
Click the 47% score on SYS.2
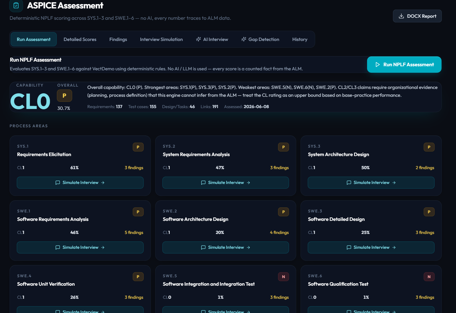pos(220,168)
